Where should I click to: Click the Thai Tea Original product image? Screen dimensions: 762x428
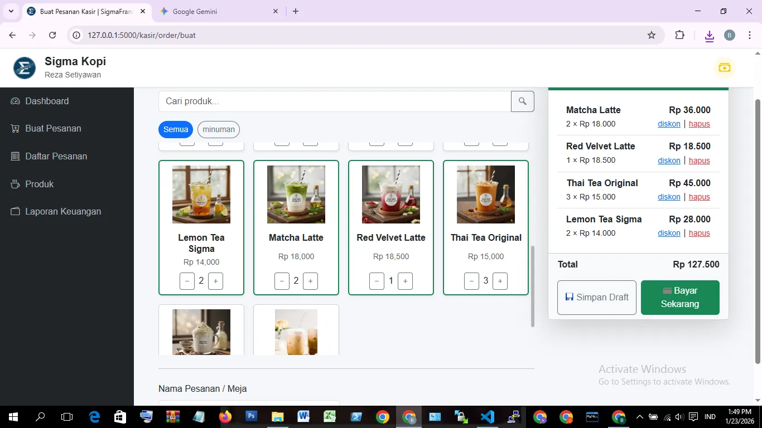pyautogui.click(x=486, y=194)
